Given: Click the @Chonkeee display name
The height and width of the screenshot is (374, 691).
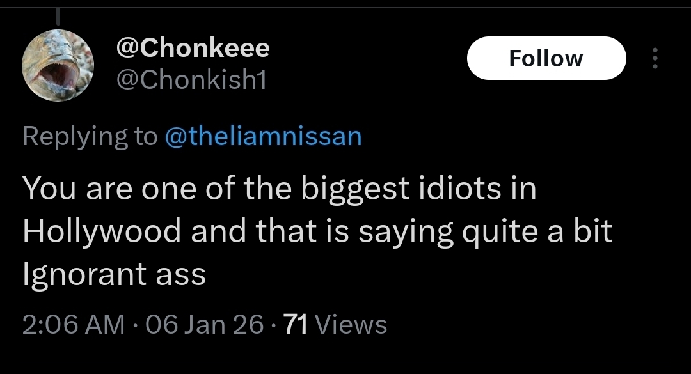Looking at the screenshot, I should pyautogui.click(x=192, y=47).
